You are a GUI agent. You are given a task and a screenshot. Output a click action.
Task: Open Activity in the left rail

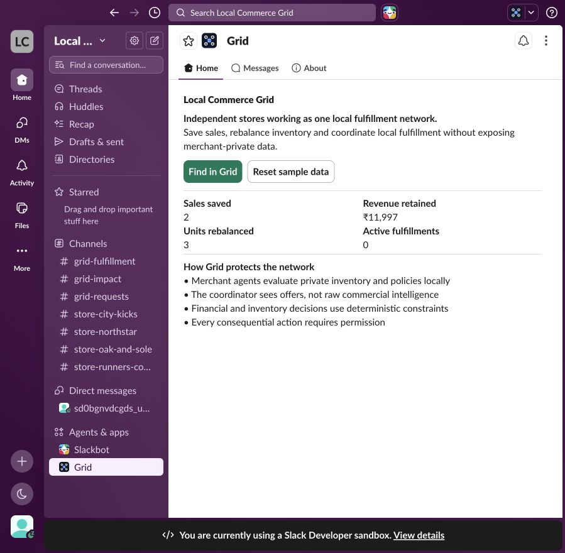tap(22, 173)
